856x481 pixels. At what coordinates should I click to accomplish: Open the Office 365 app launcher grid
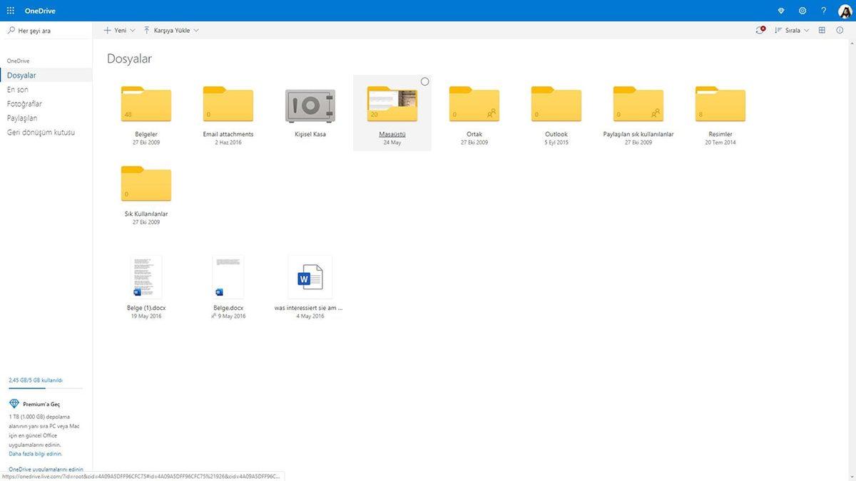coord(11,11)
